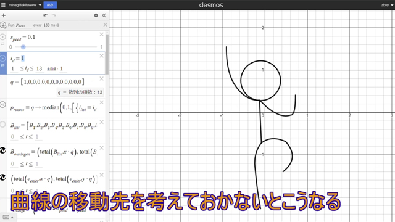
Task: Redo the last undone edit
Action: [54, 15]
